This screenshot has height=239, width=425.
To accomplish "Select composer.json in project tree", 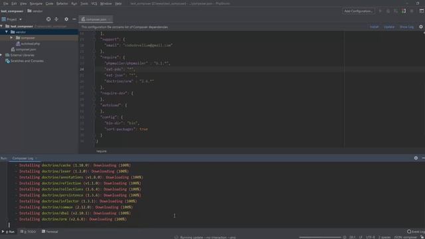I will pyautogui.click(x=23, y=49).
